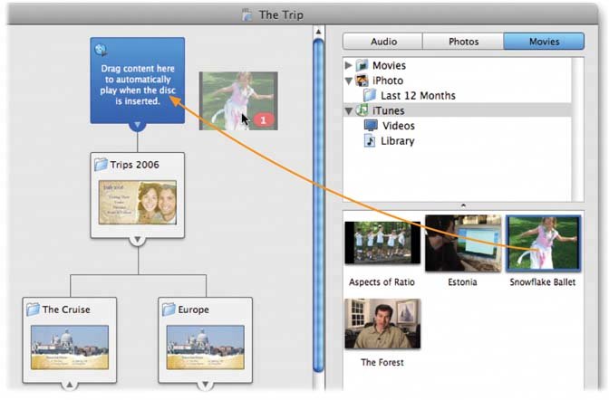Switch to the Audio tab
This screenshot has width=609, height=400.
pos(383,42)
